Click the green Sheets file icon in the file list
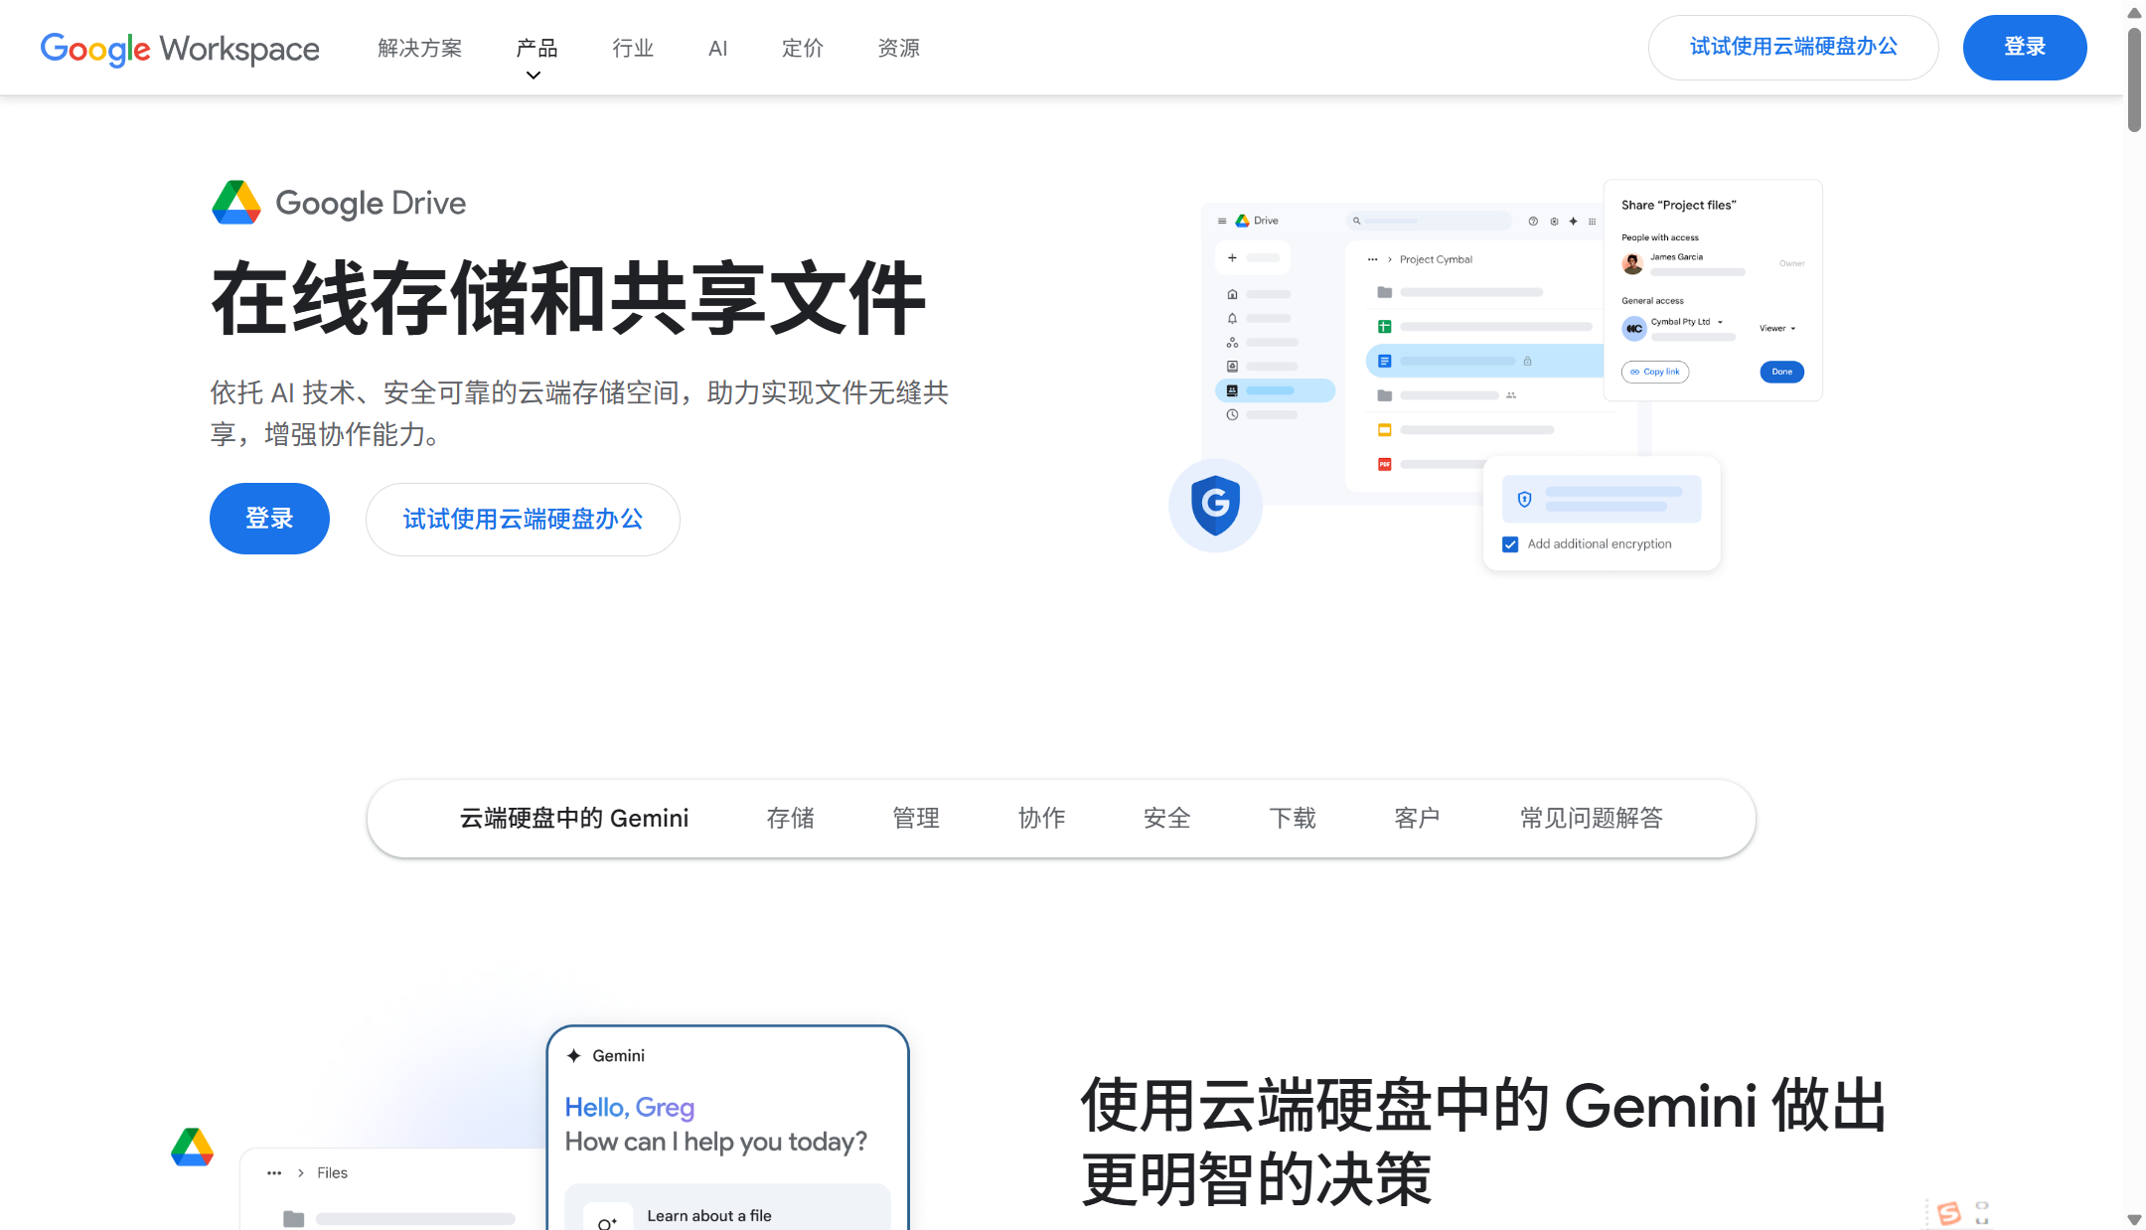This screenshot has width=2146, height=1230. coord(1385,326)
